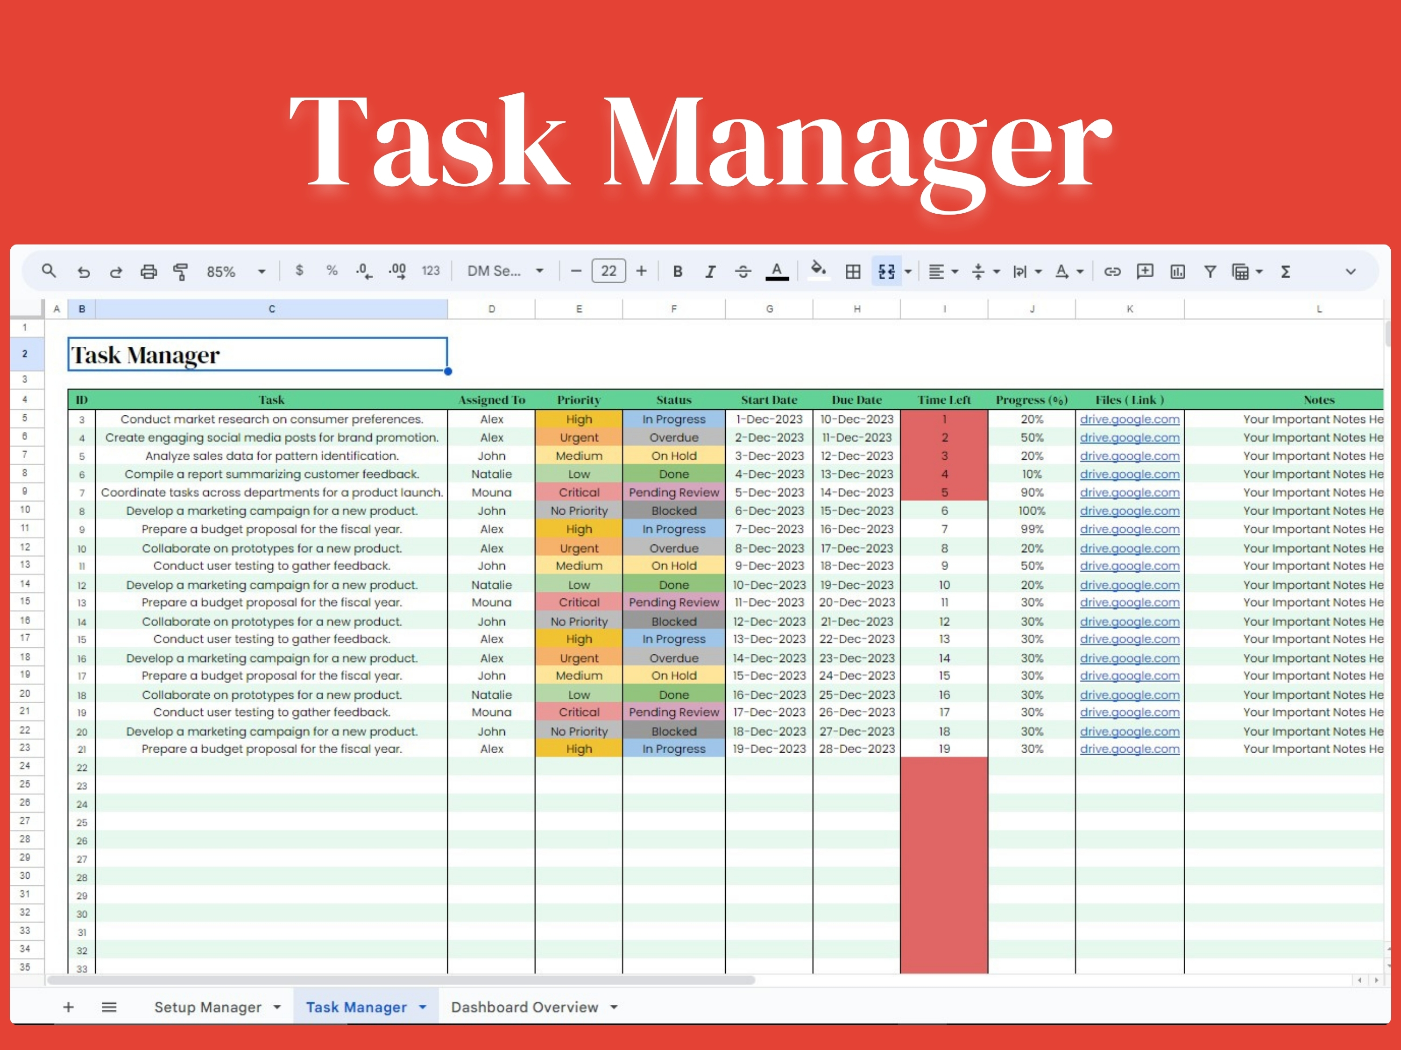Click the borders grid icon
This screenshot has height=1050, width=1401.
pyautogui.click(x=853, y=272)
